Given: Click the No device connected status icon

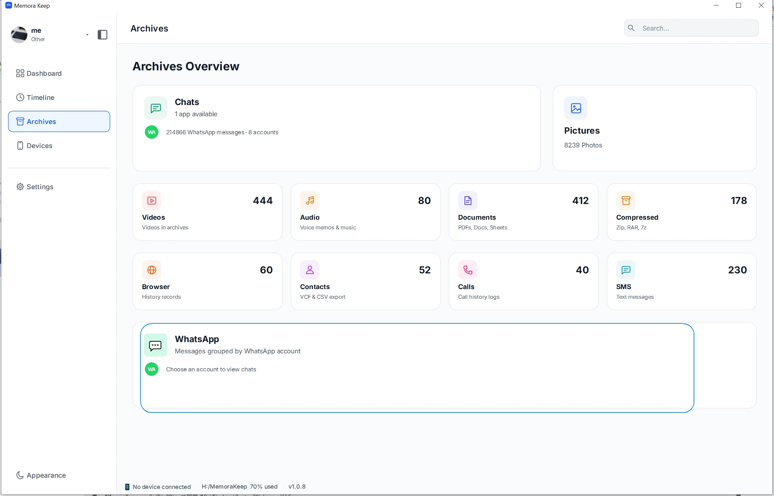Looking at the screenshot, I should [x=127, y=487].
